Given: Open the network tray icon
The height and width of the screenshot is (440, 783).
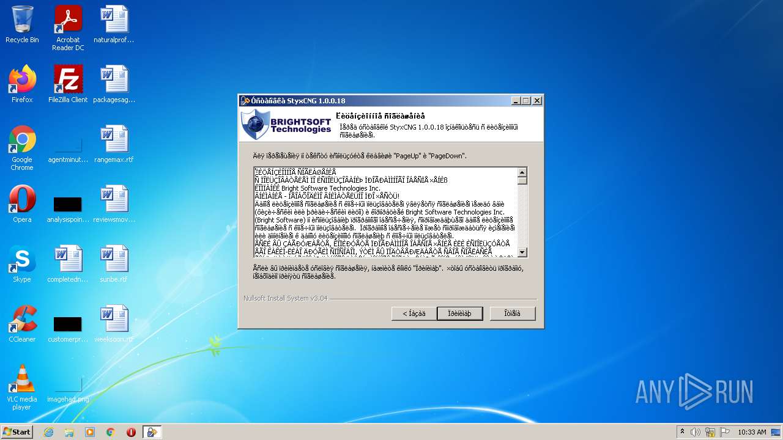Looking at the screenshot, I should (710, 432).
